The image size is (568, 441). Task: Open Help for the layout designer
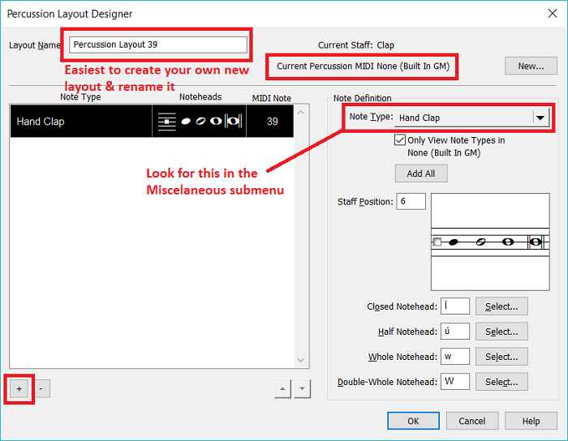[531, 421]
